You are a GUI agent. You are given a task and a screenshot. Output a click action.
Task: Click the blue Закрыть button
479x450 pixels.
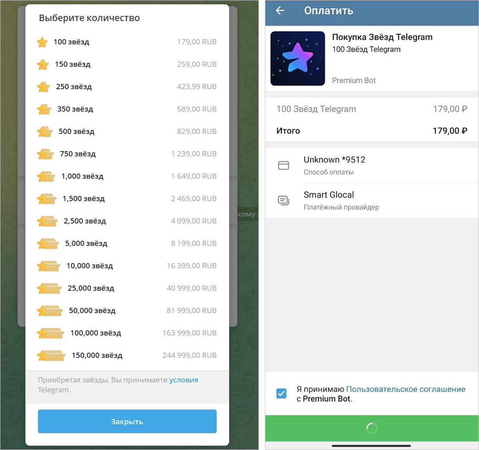pyautogui.click(x=127, y=421)
